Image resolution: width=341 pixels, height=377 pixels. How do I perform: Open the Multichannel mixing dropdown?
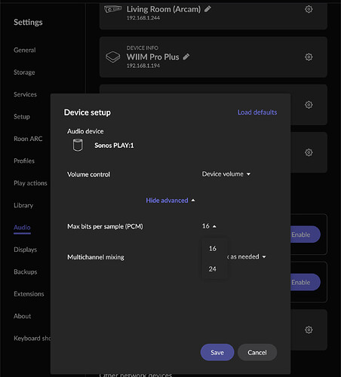click(x=247, y=256)
